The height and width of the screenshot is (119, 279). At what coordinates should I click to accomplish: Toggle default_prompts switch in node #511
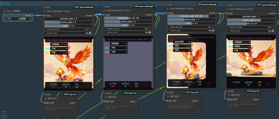pyautogui.click(x=274, y=27)
